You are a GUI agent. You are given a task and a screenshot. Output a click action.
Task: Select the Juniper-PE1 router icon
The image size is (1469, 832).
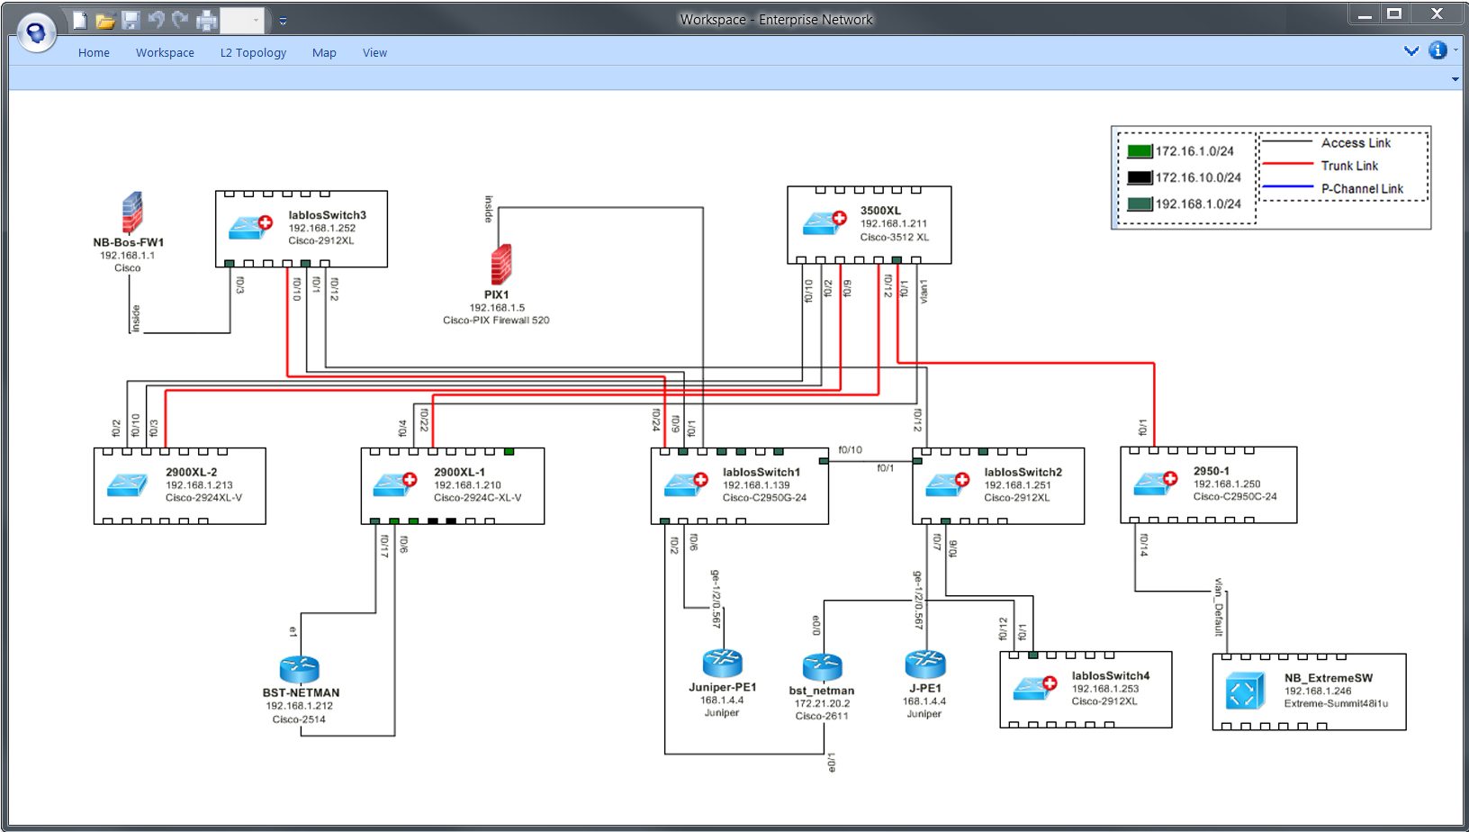tap(722, 664)
